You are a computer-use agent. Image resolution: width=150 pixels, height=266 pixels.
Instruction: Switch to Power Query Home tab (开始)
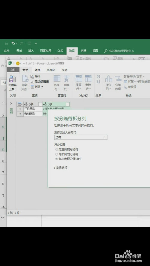click(25, 70)
